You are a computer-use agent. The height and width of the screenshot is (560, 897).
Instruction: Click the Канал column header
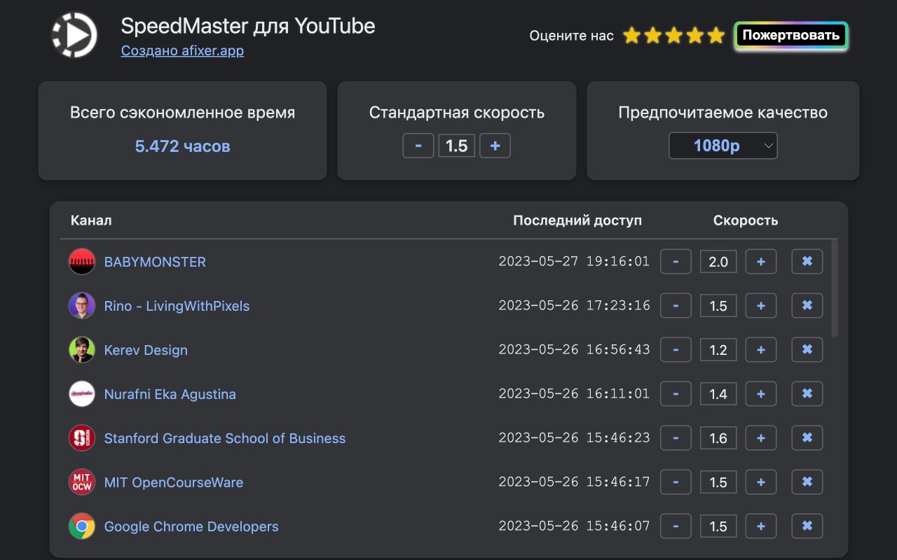click(x=91, y=220)
